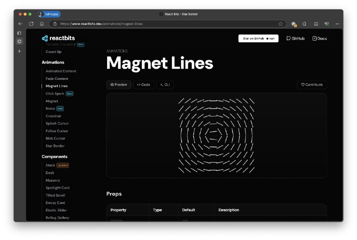
Task: Open Animated Content in sidebar
Action: click(61, 71)
